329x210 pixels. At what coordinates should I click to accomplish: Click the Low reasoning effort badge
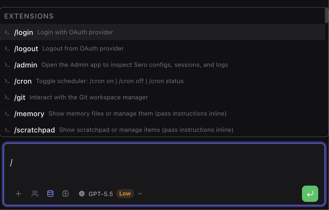[x=125, y=193]
